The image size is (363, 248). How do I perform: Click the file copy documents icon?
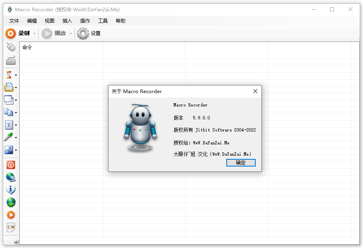click(9, 113)
